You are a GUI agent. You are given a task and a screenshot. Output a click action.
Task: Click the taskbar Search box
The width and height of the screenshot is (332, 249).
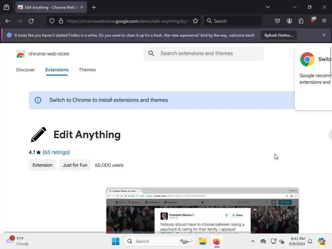point(159,241)
